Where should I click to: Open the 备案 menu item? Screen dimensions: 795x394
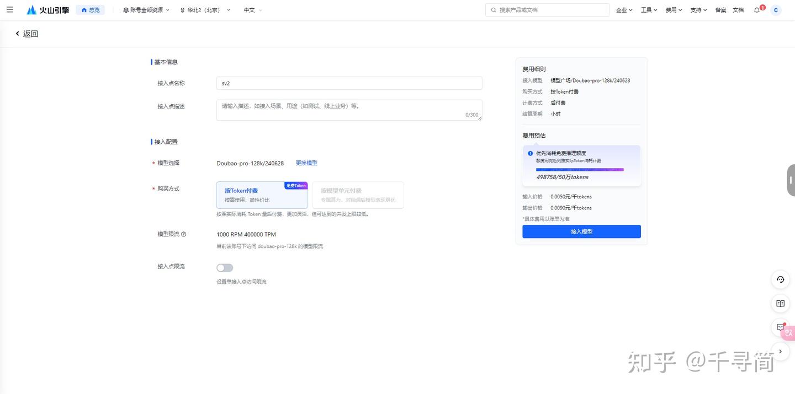(720, 10)
